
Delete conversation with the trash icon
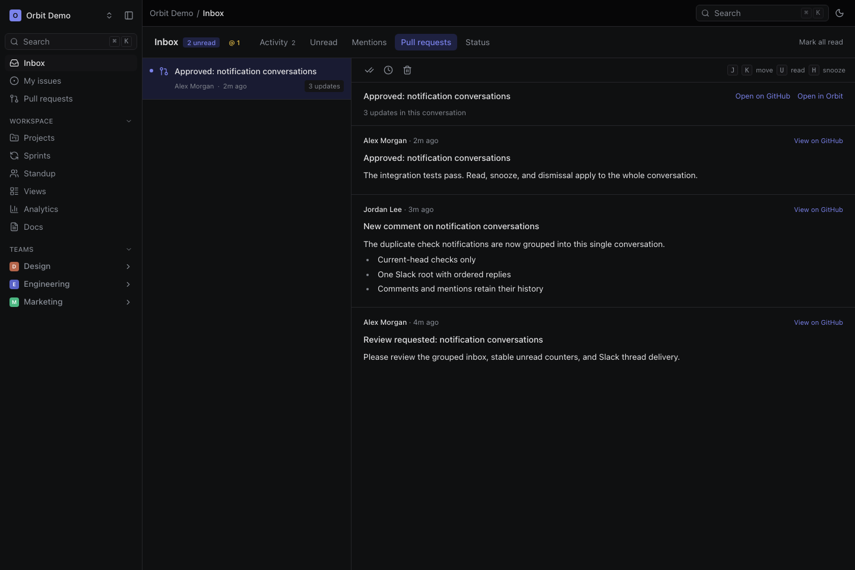407,70
